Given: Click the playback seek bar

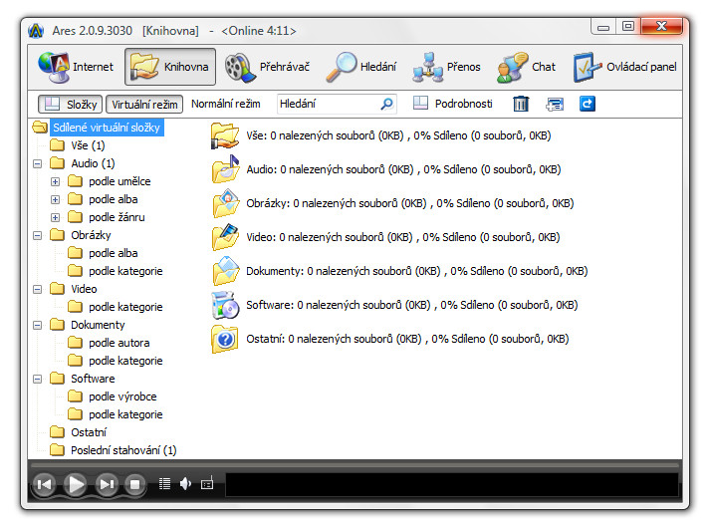Looking at the screenshot, I should click(x=354, y=464).
